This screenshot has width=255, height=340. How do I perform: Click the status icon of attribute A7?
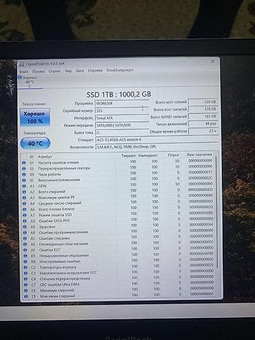25,215
